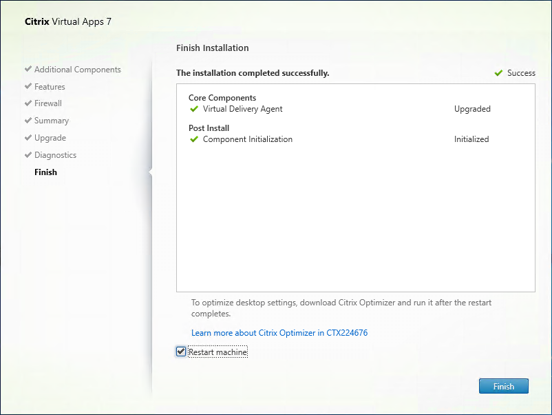Select the Summary step
Image resolution: width=552 pixels, height=415 pixels.
click(52, 121)
